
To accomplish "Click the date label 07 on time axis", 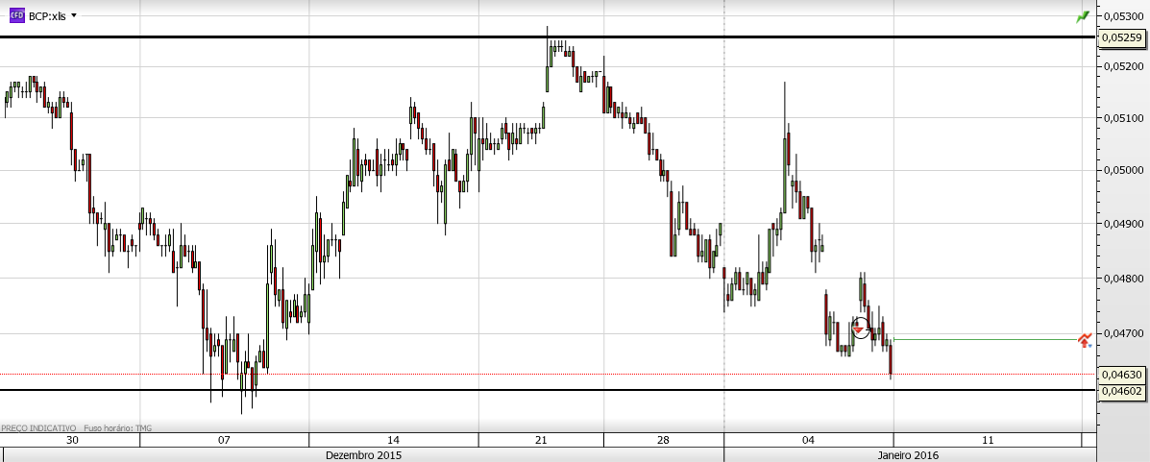I will 224,440.
